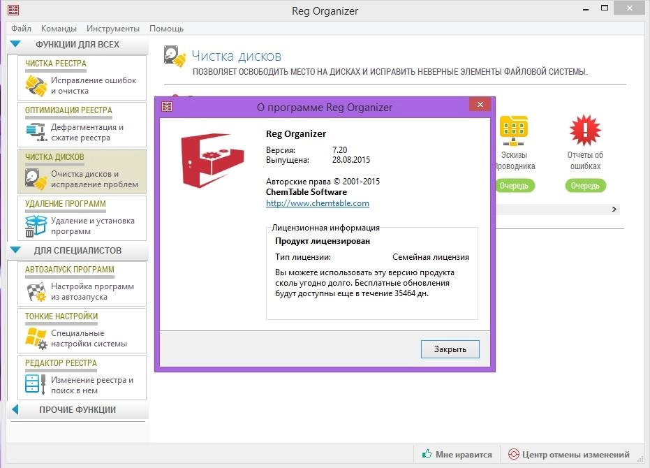Select the ЧИСТКА РЕЕСТРА heading
Image resolution: width=650 pixels, height=468 pixels.
click(x=56, y=63)
